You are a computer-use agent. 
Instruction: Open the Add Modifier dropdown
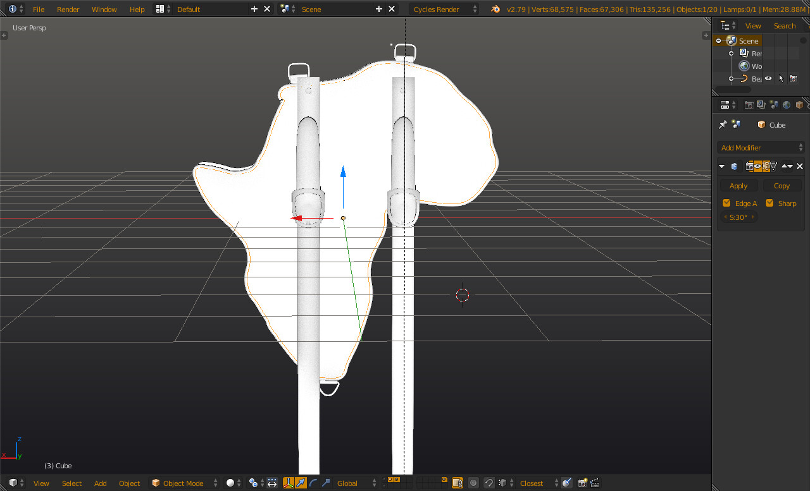(x=762, y=147)
